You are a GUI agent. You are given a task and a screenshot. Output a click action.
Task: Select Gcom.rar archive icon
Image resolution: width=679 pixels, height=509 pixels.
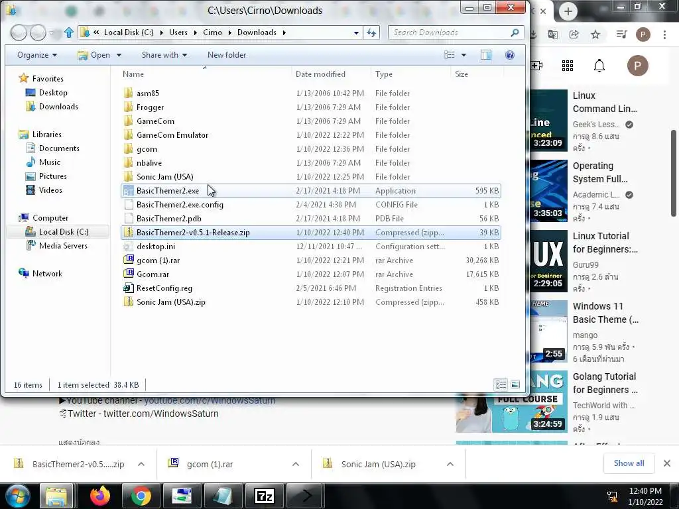(x=128, y=274)
